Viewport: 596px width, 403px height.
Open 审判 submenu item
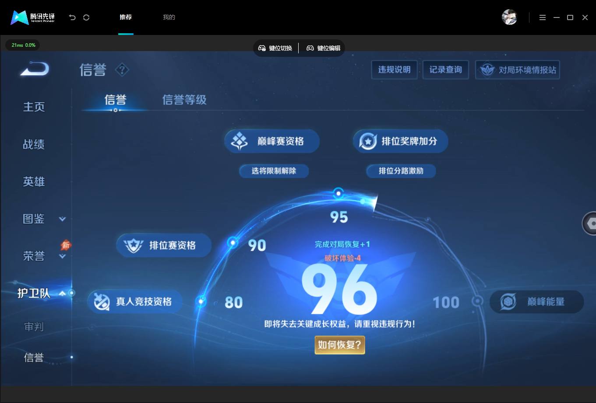(x=34, y=327)
